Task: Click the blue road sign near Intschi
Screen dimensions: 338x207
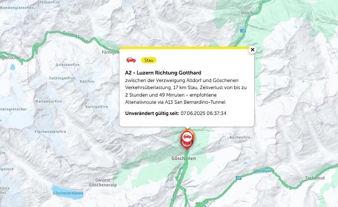Action: (243, 31)
